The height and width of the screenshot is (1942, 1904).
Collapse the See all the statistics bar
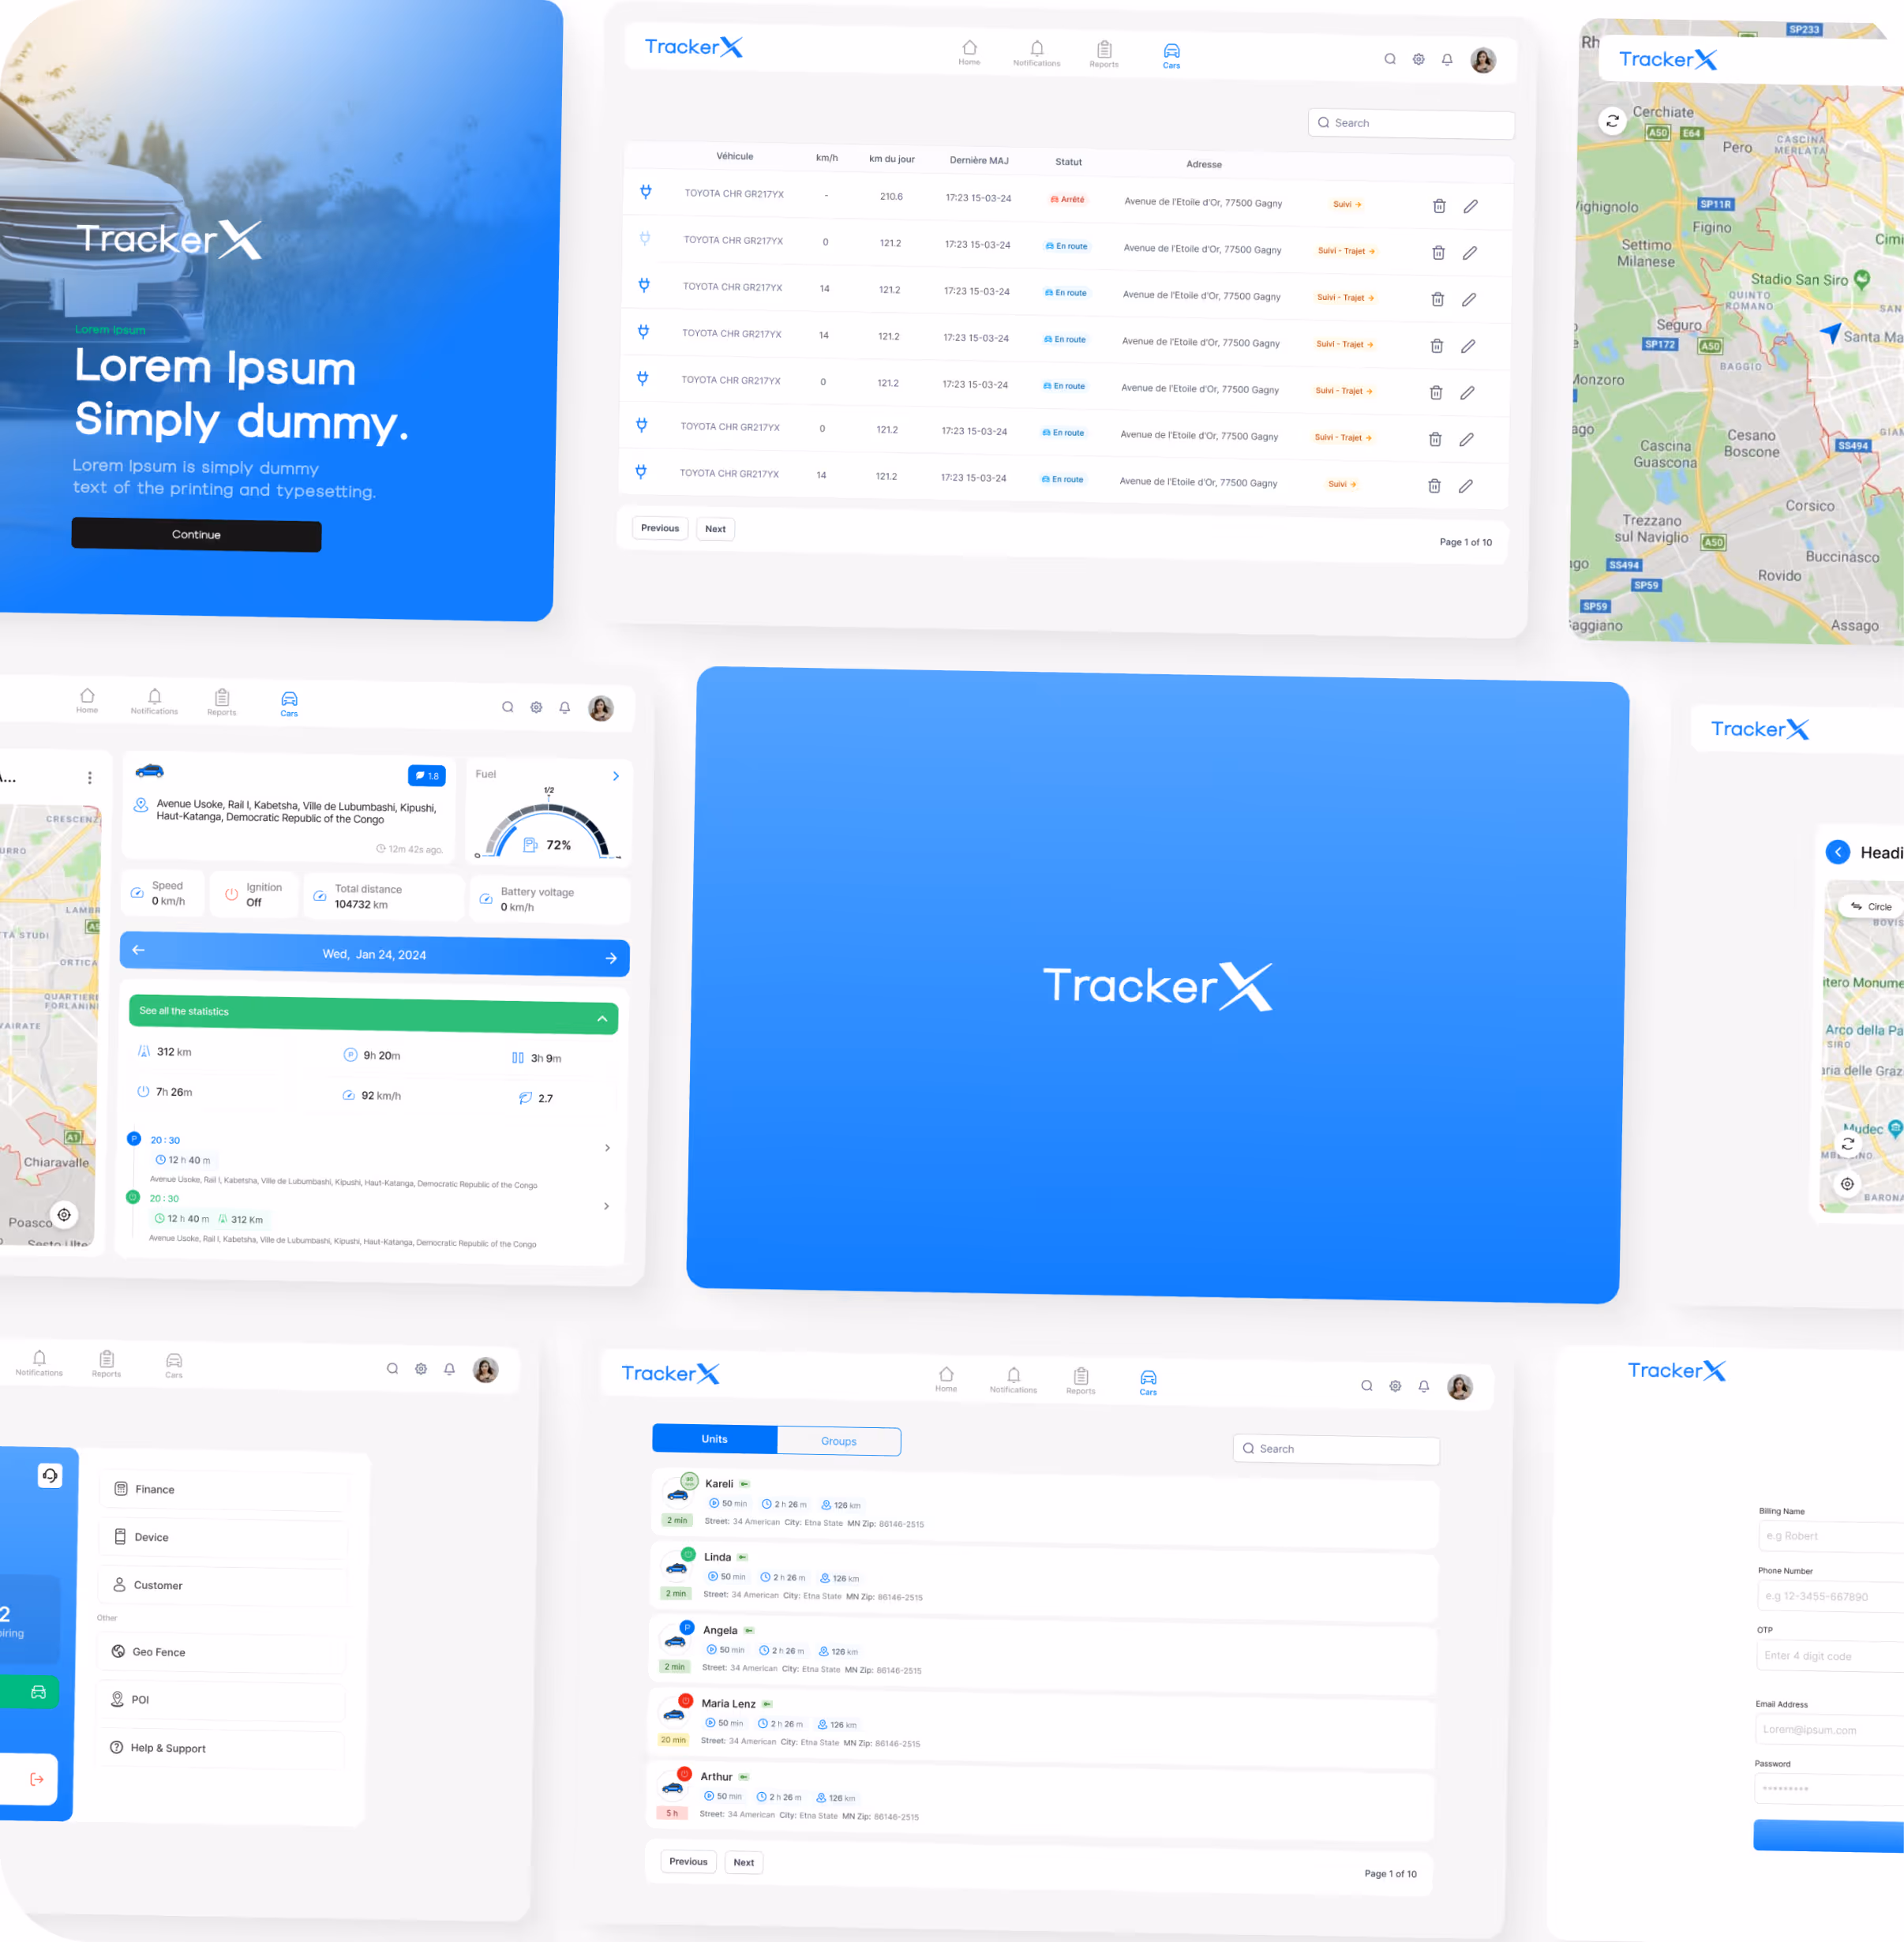[602, 1018]
